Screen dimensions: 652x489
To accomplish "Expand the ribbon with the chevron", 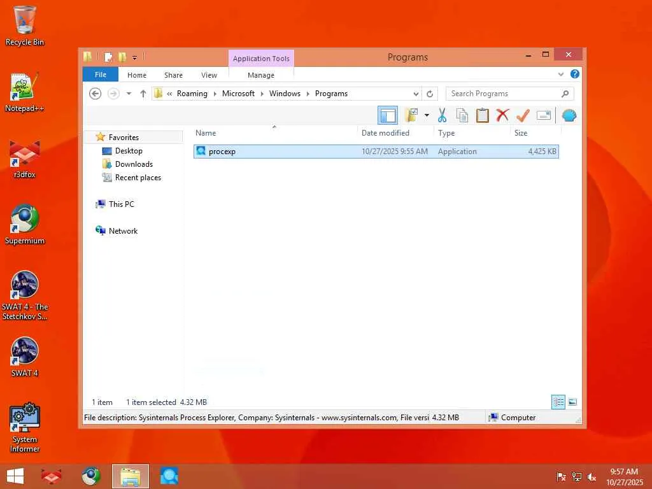I will click(x=561, y=74).
